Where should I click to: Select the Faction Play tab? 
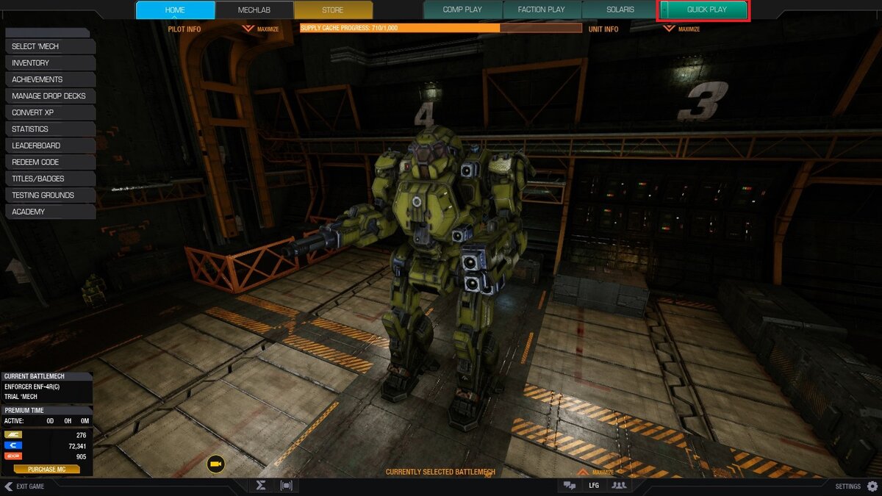(x=542, y=10)
